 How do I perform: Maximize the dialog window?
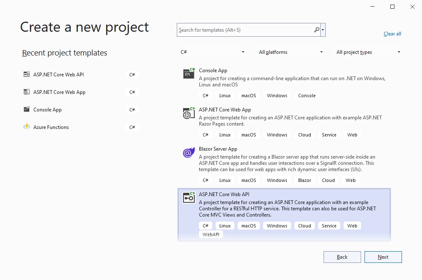(x=392, y=7)
